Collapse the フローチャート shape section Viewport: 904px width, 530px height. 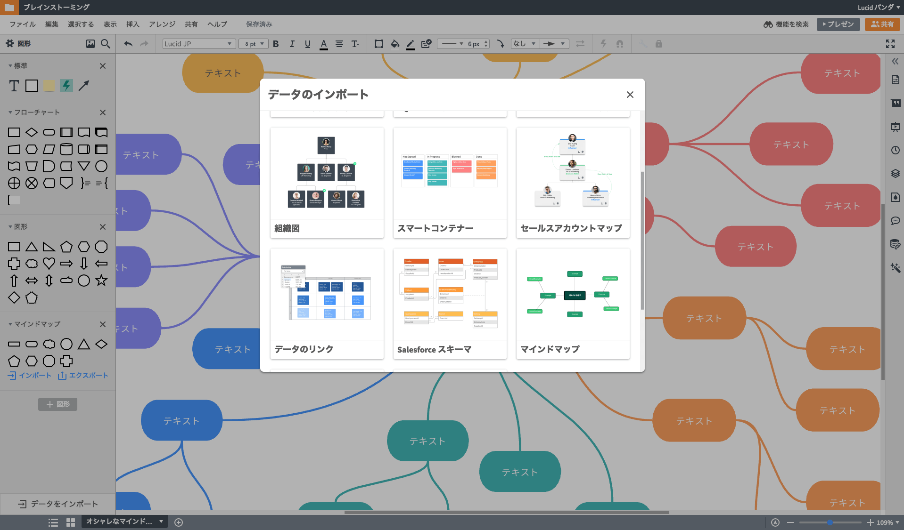[x=9, y=112]
